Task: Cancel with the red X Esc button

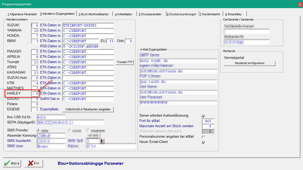Action: pos(34,163)
